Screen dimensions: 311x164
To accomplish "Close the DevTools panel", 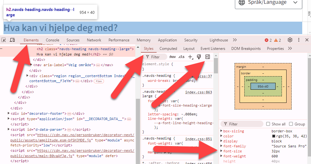I will (x=307, y=40).
